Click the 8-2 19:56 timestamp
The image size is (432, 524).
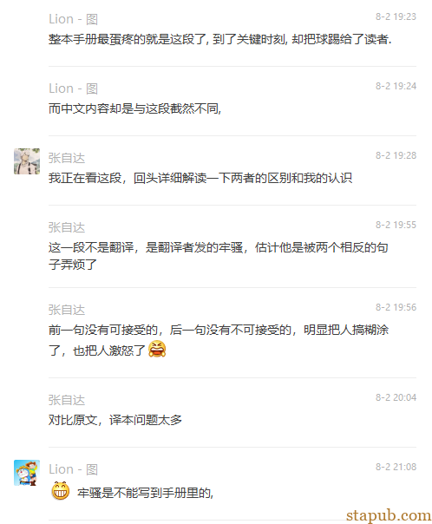(396, 307)
